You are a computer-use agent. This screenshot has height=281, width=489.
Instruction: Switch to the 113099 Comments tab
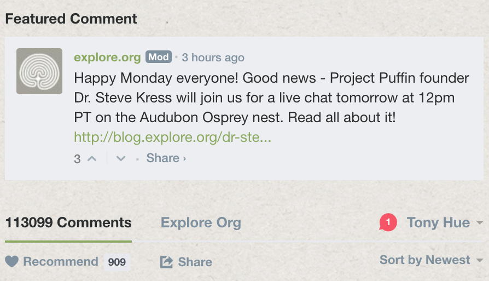(68, 222)
